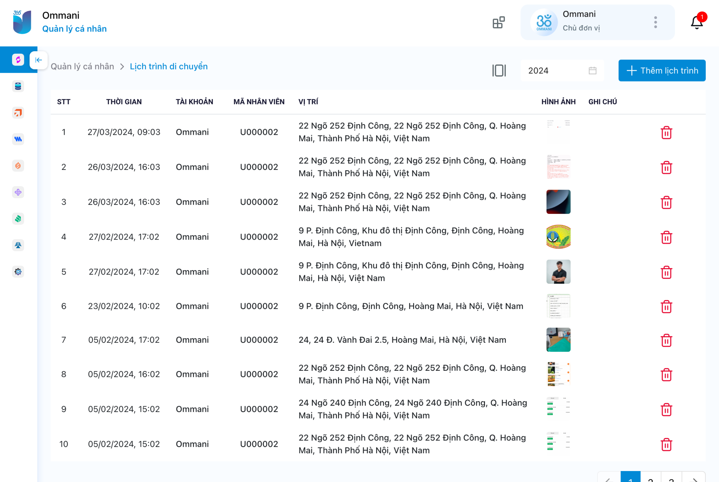Go to next page arrow
The width and height of the screenshot is (719, 482).
point(694,478)
